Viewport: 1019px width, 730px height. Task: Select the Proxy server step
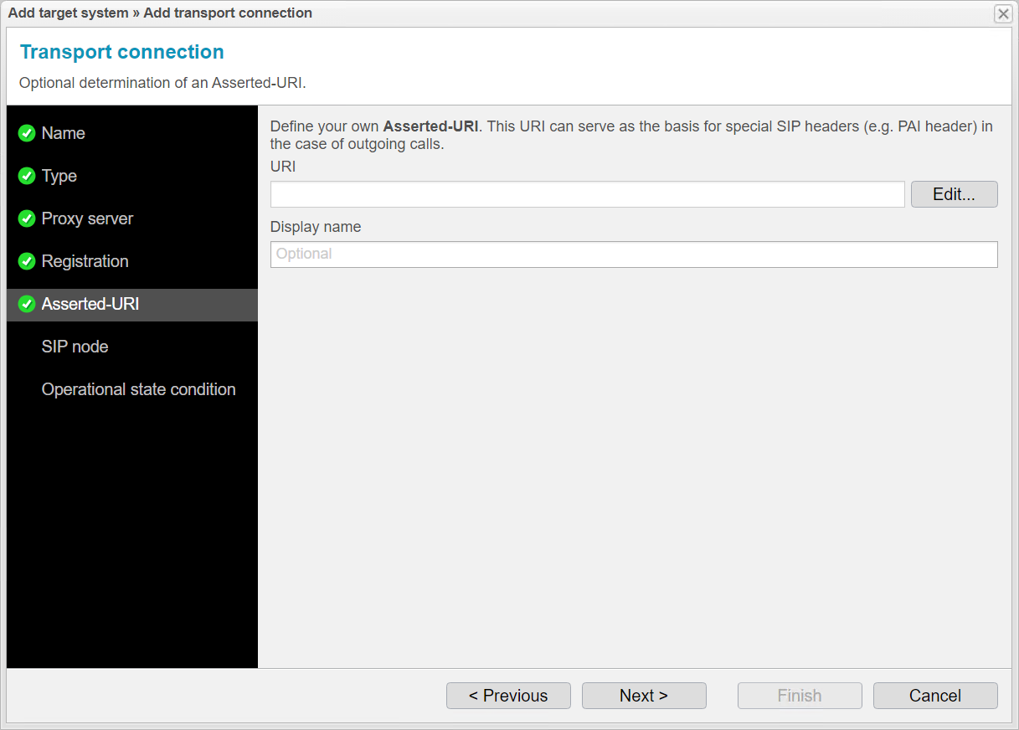click(x=87, y=218)
